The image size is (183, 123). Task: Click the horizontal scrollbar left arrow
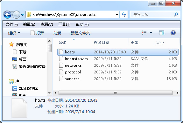click(x=55, y=93)
